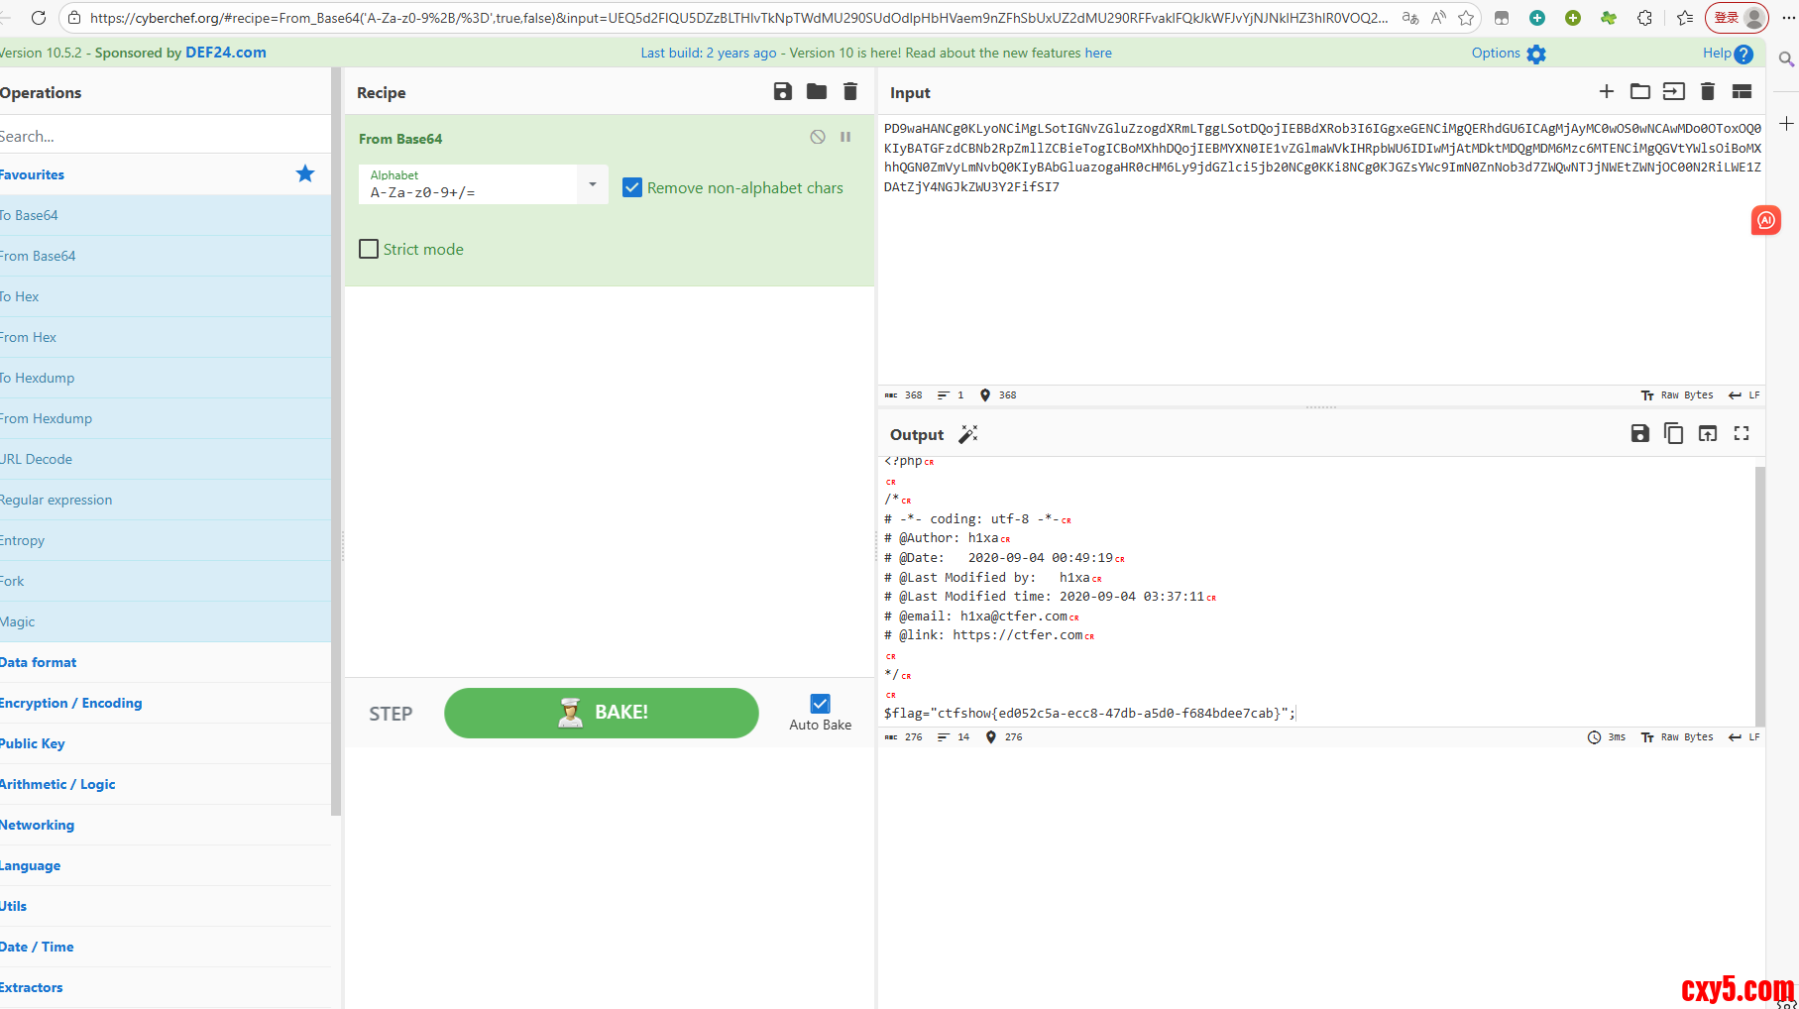Open the Options menu
The image size is (1799, 1009).
click(x=1508, y=54)
